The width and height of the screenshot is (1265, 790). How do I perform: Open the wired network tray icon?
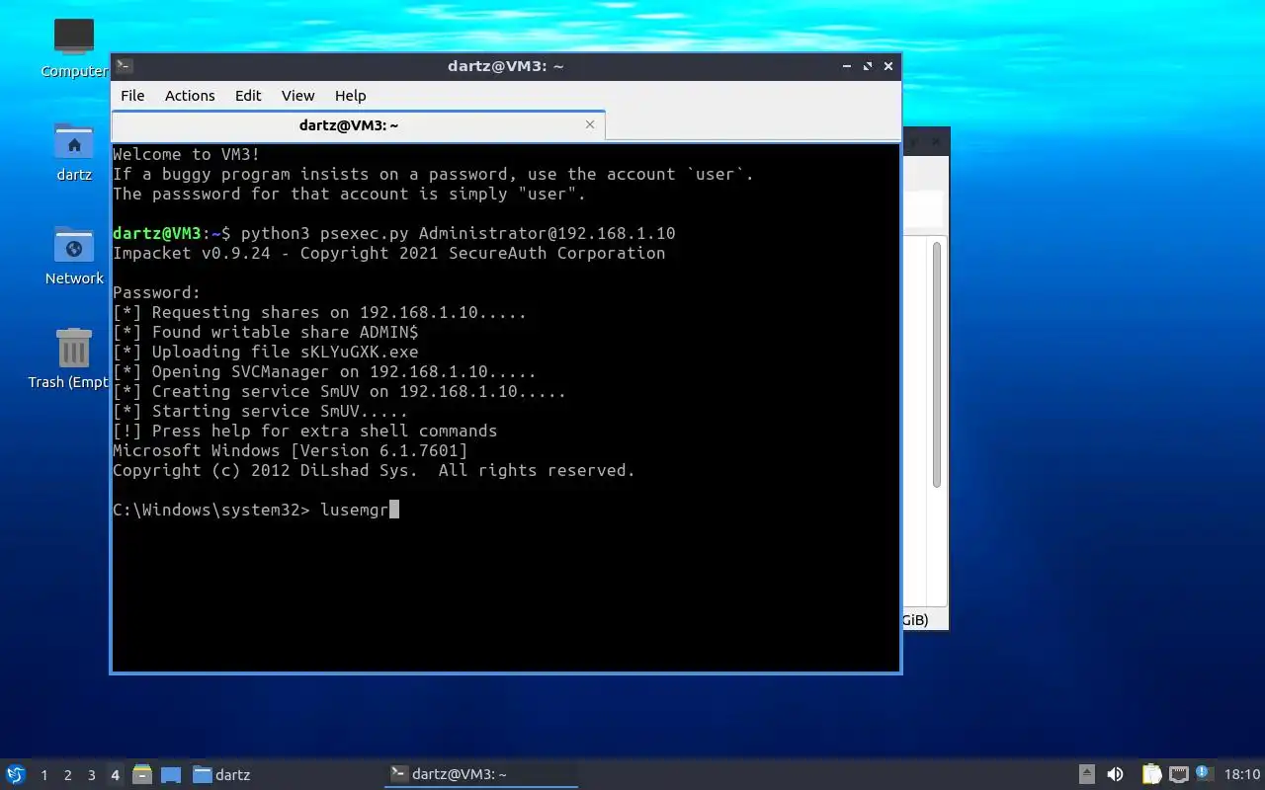coord(1178,774)
